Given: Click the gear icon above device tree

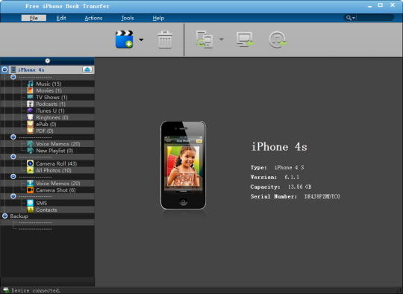Looking at the screenshot, I should (x=48, y=61).
